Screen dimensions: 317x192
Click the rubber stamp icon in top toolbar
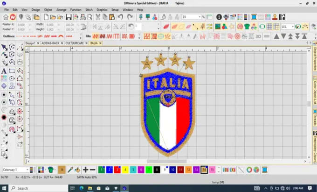275,17
